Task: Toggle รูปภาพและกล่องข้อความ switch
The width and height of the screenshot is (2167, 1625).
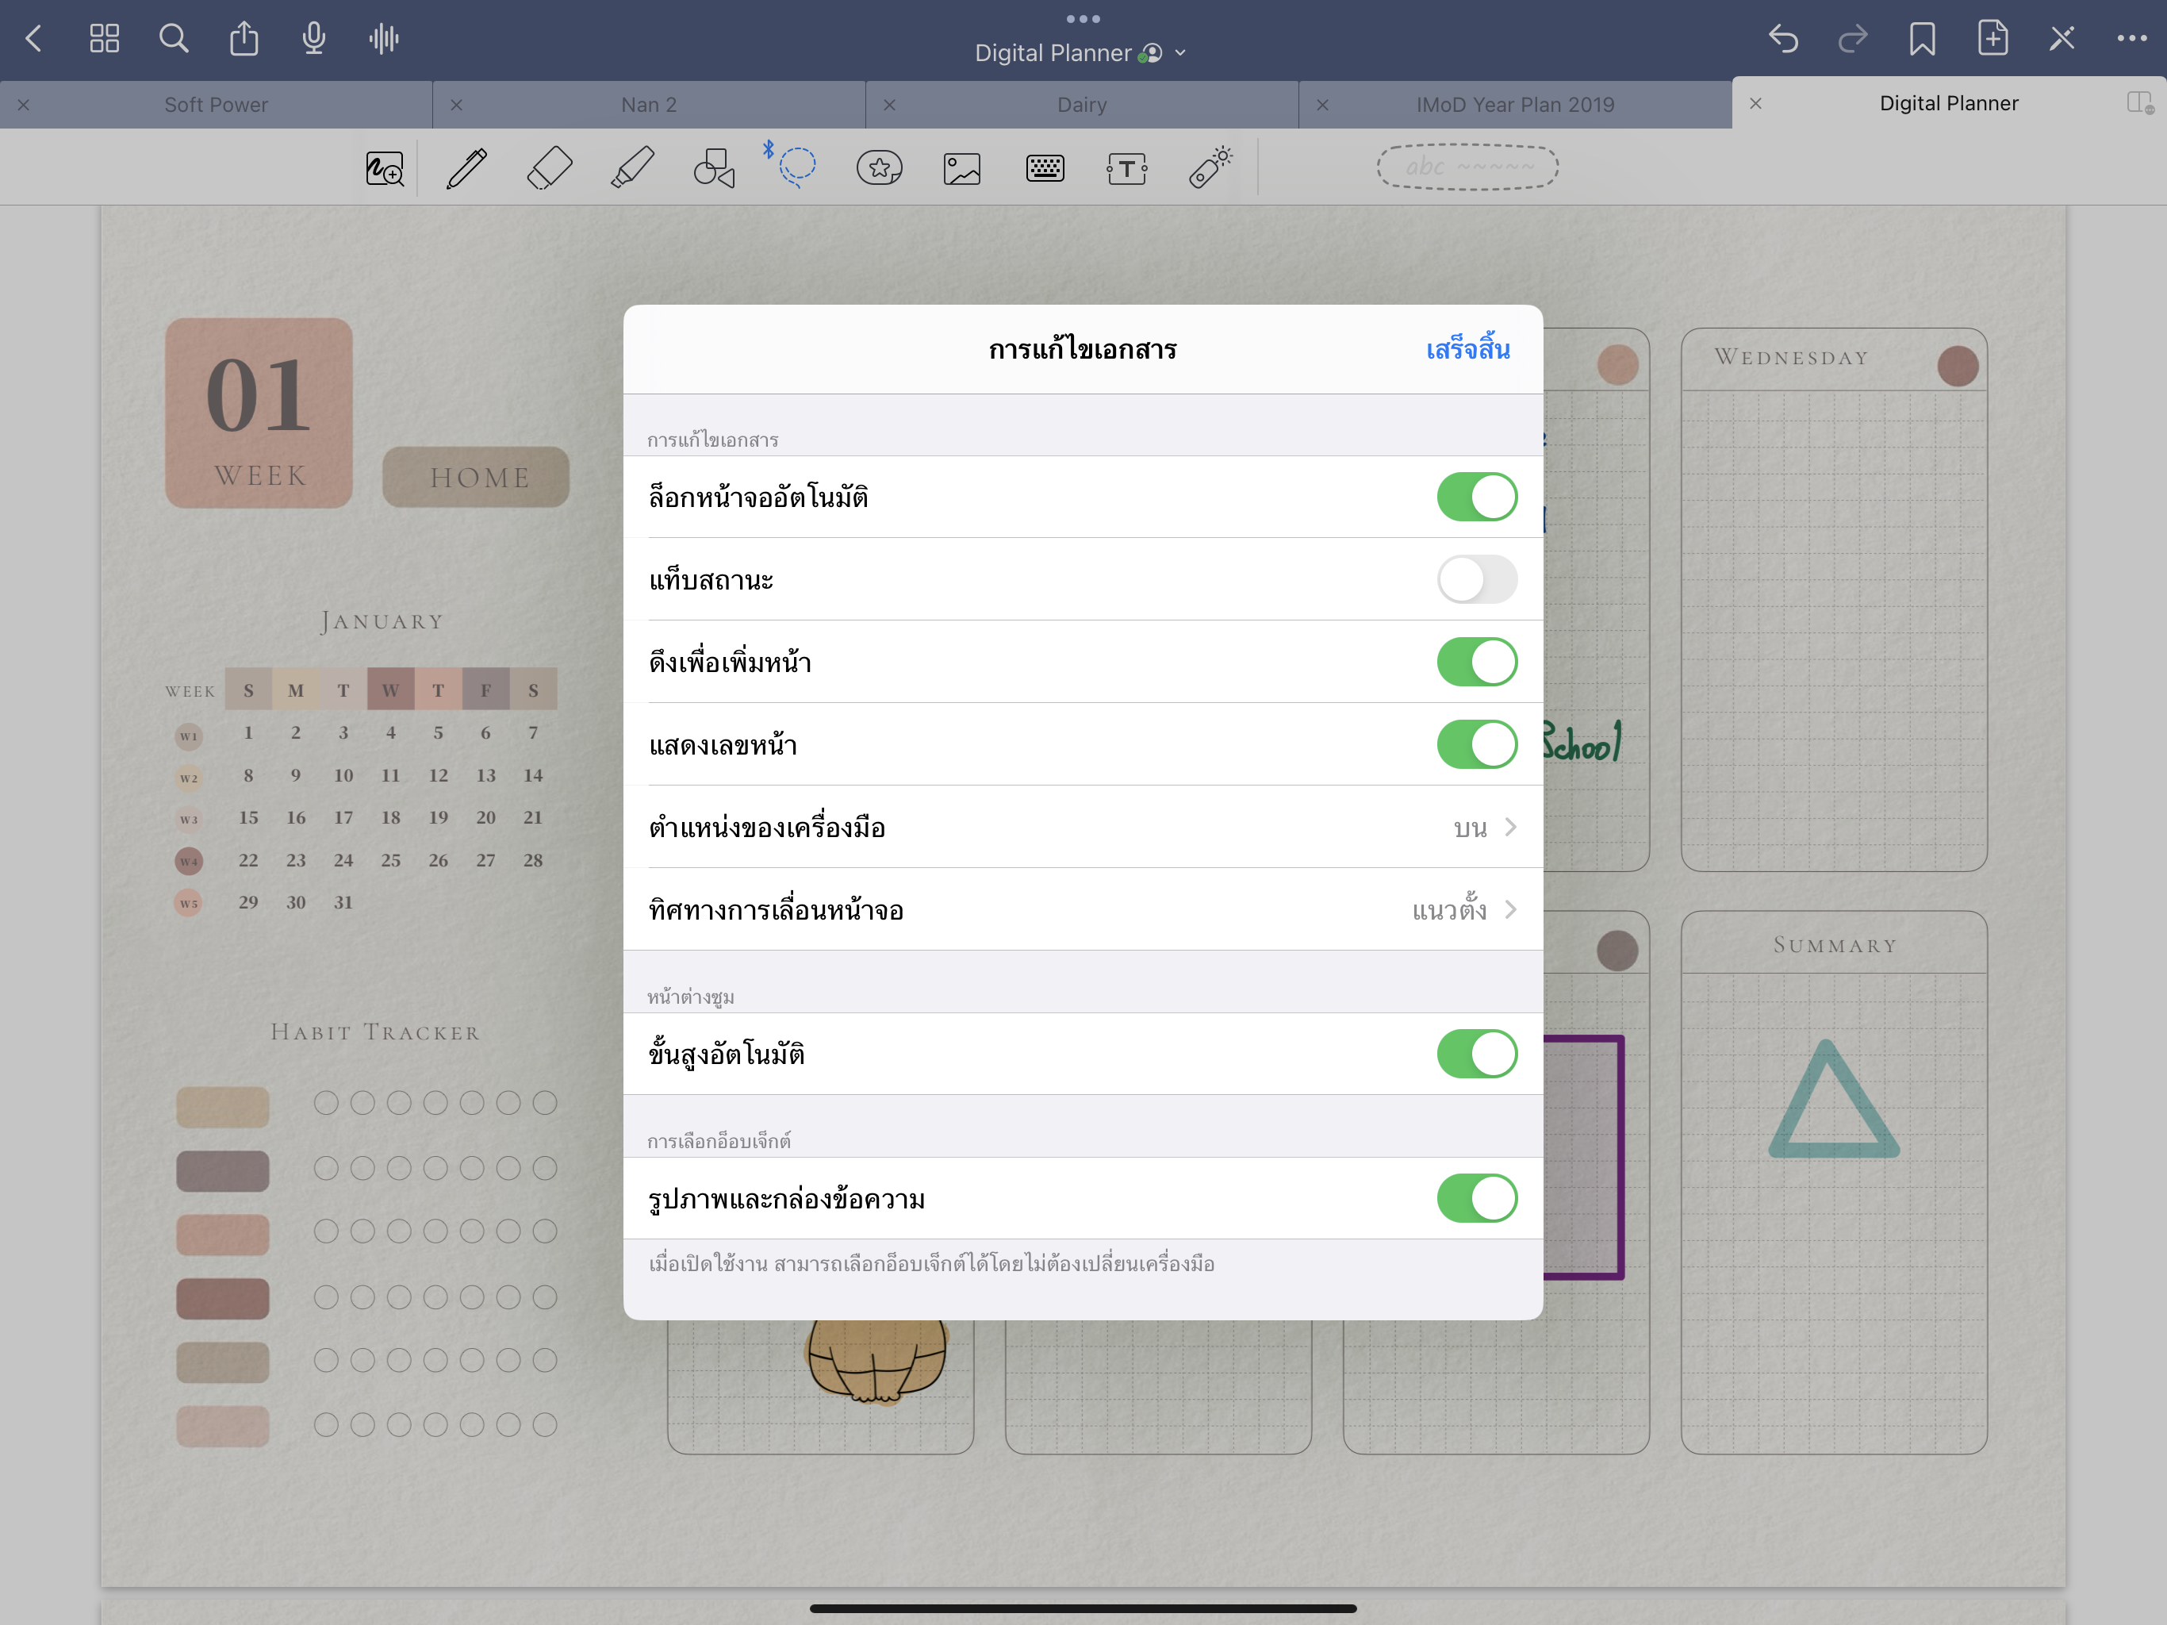Action: point(1476,1197)
